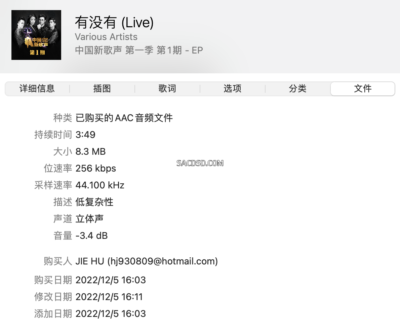Click the bit rate value 256 kbps

[96, 169]
